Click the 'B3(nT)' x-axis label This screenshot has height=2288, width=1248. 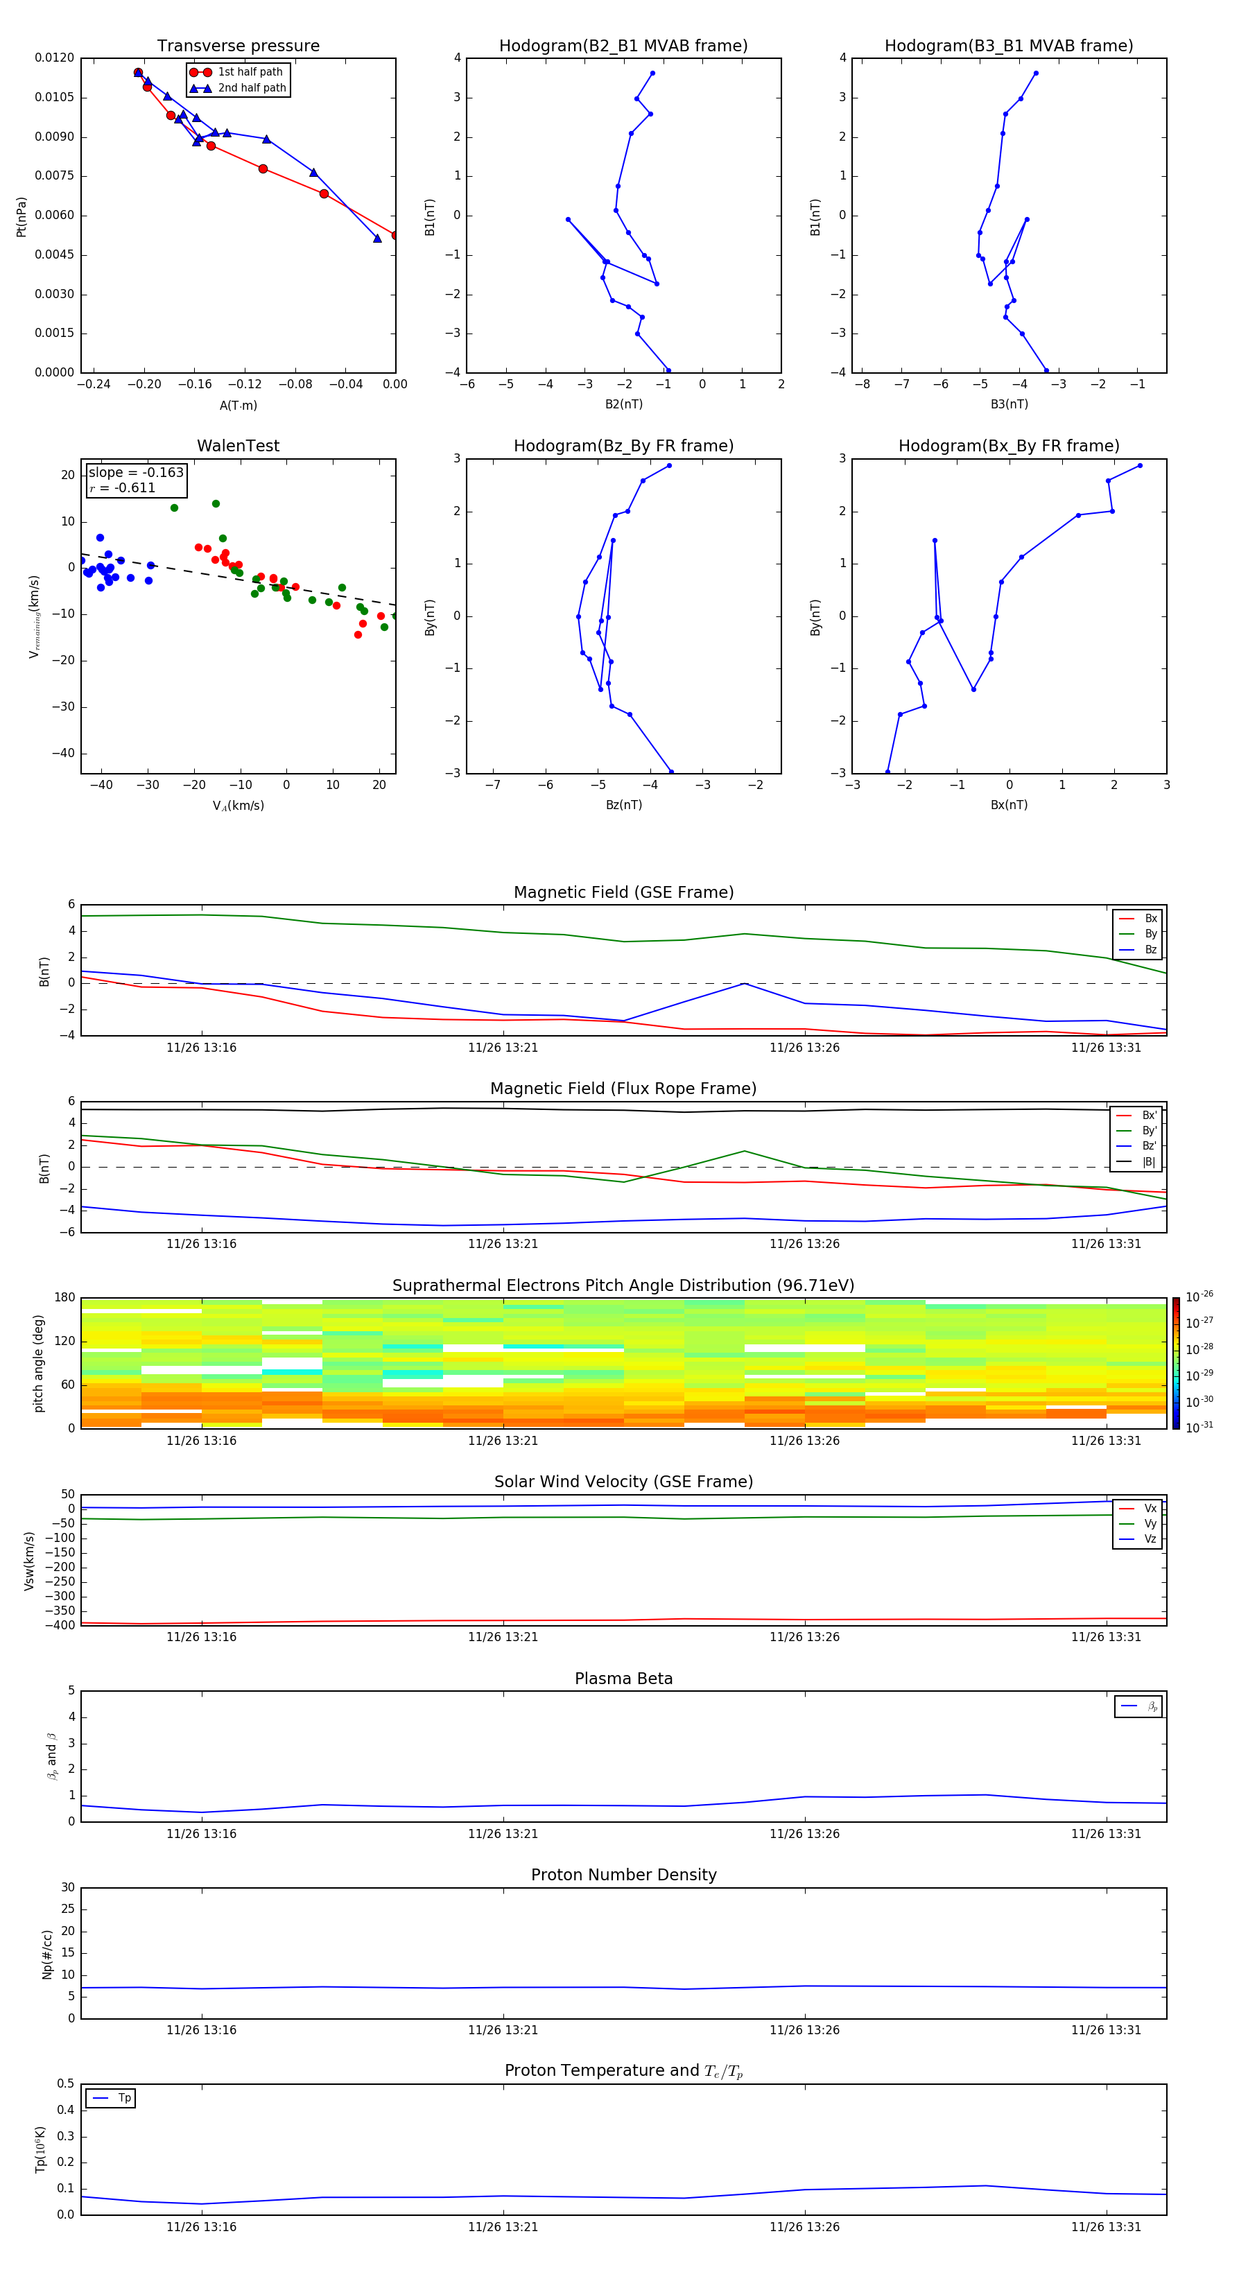coord(1009,404)
